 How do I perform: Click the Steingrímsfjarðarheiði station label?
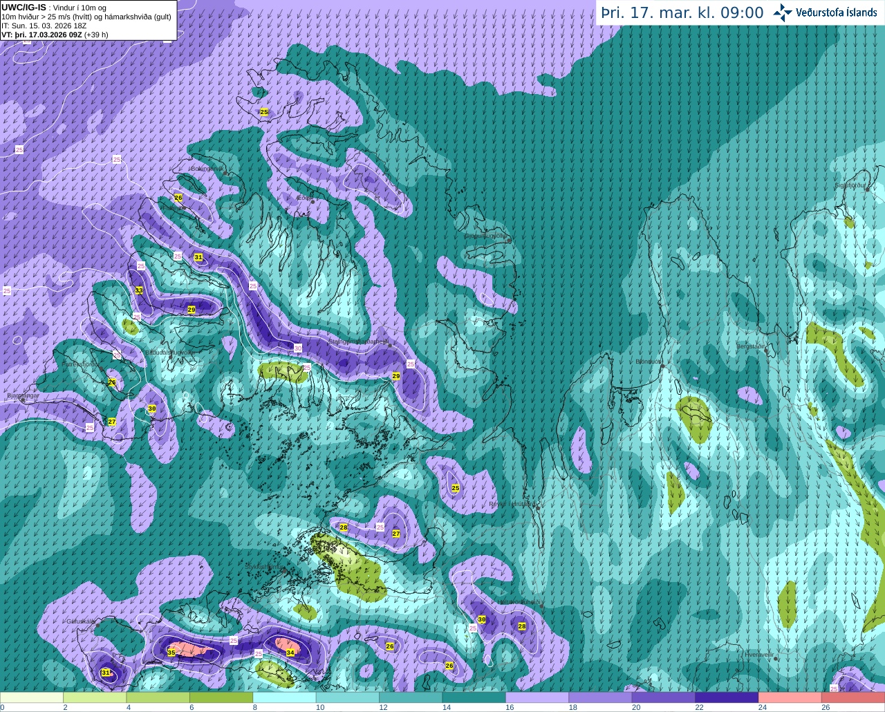point(358,341)
